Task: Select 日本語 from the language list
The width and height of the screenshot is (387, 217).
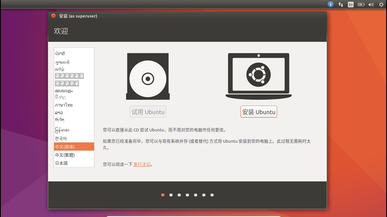Action: (61, 163)
